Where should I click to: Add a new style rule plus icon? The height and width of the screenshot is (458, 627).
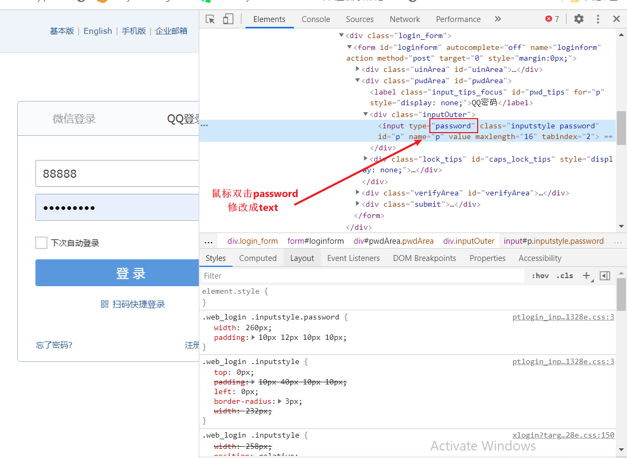click(x=586, y=275)
